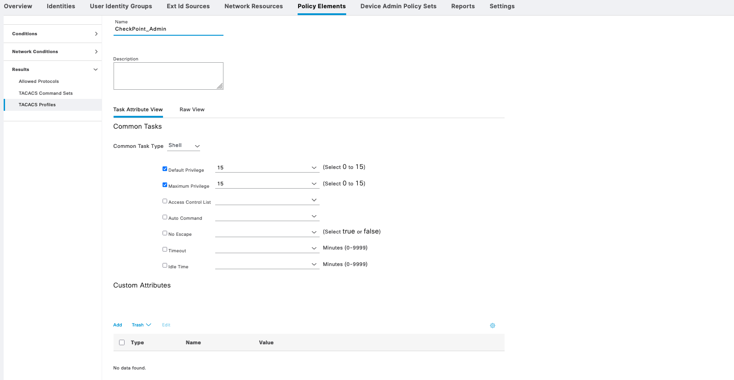The width and height of the screenshot is (734, 380).
Task: Tick the Idle Time checkbox
Action: point(165,266)
